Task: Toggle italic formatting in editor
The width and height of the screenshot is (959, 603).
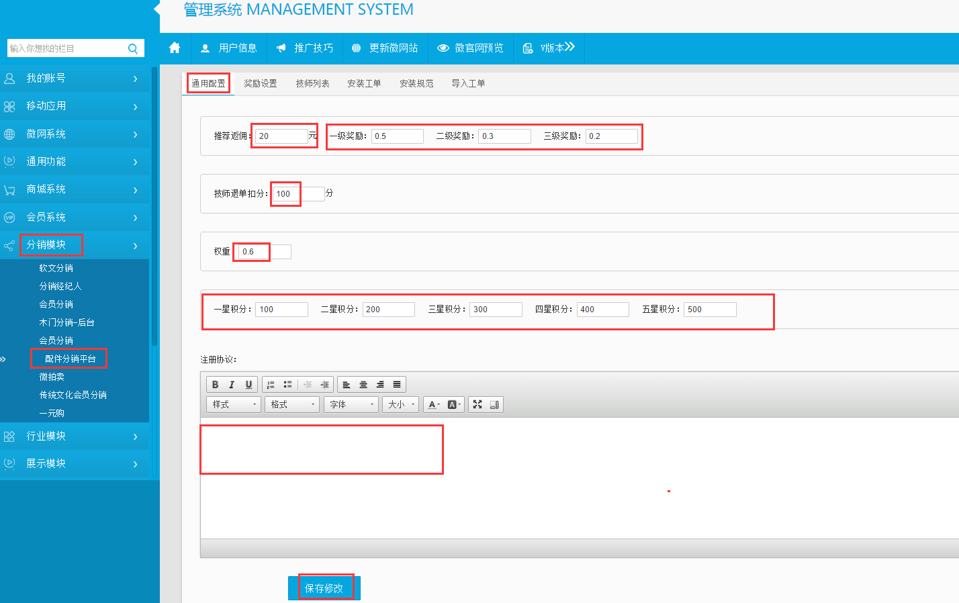Action: 232,385
